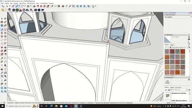Click the search magnifier button in Components
Screen dimensions: 192x108
point(187,90)
